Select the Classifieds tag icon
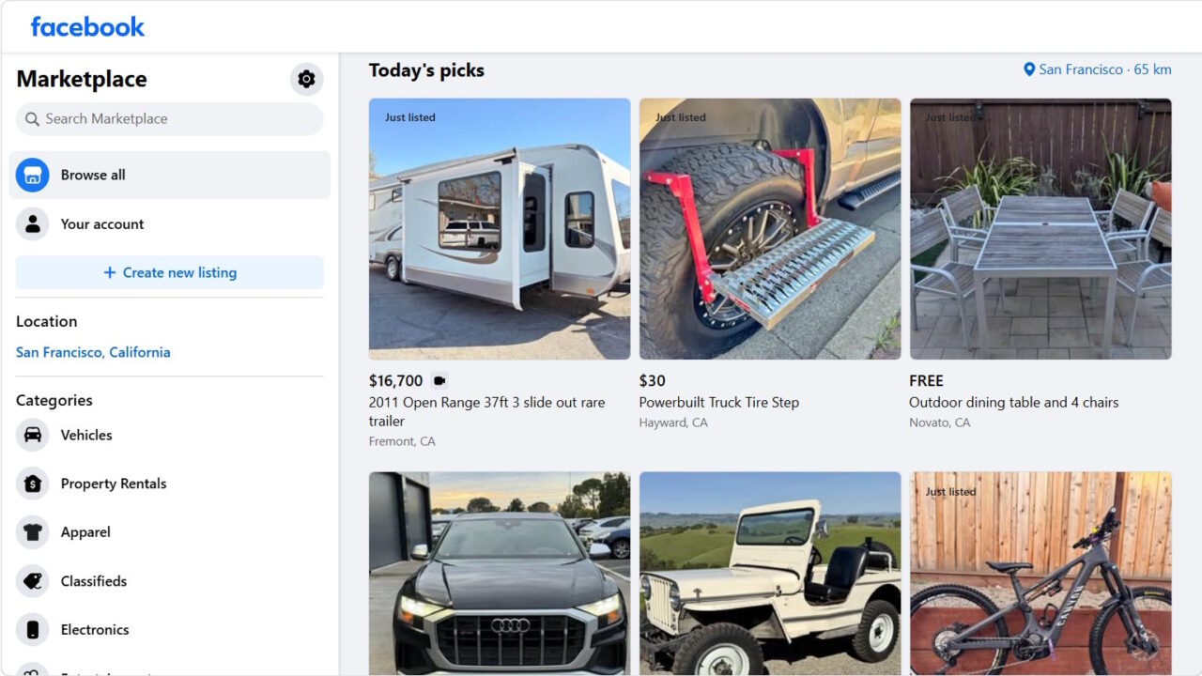 (x=32, y=581)
